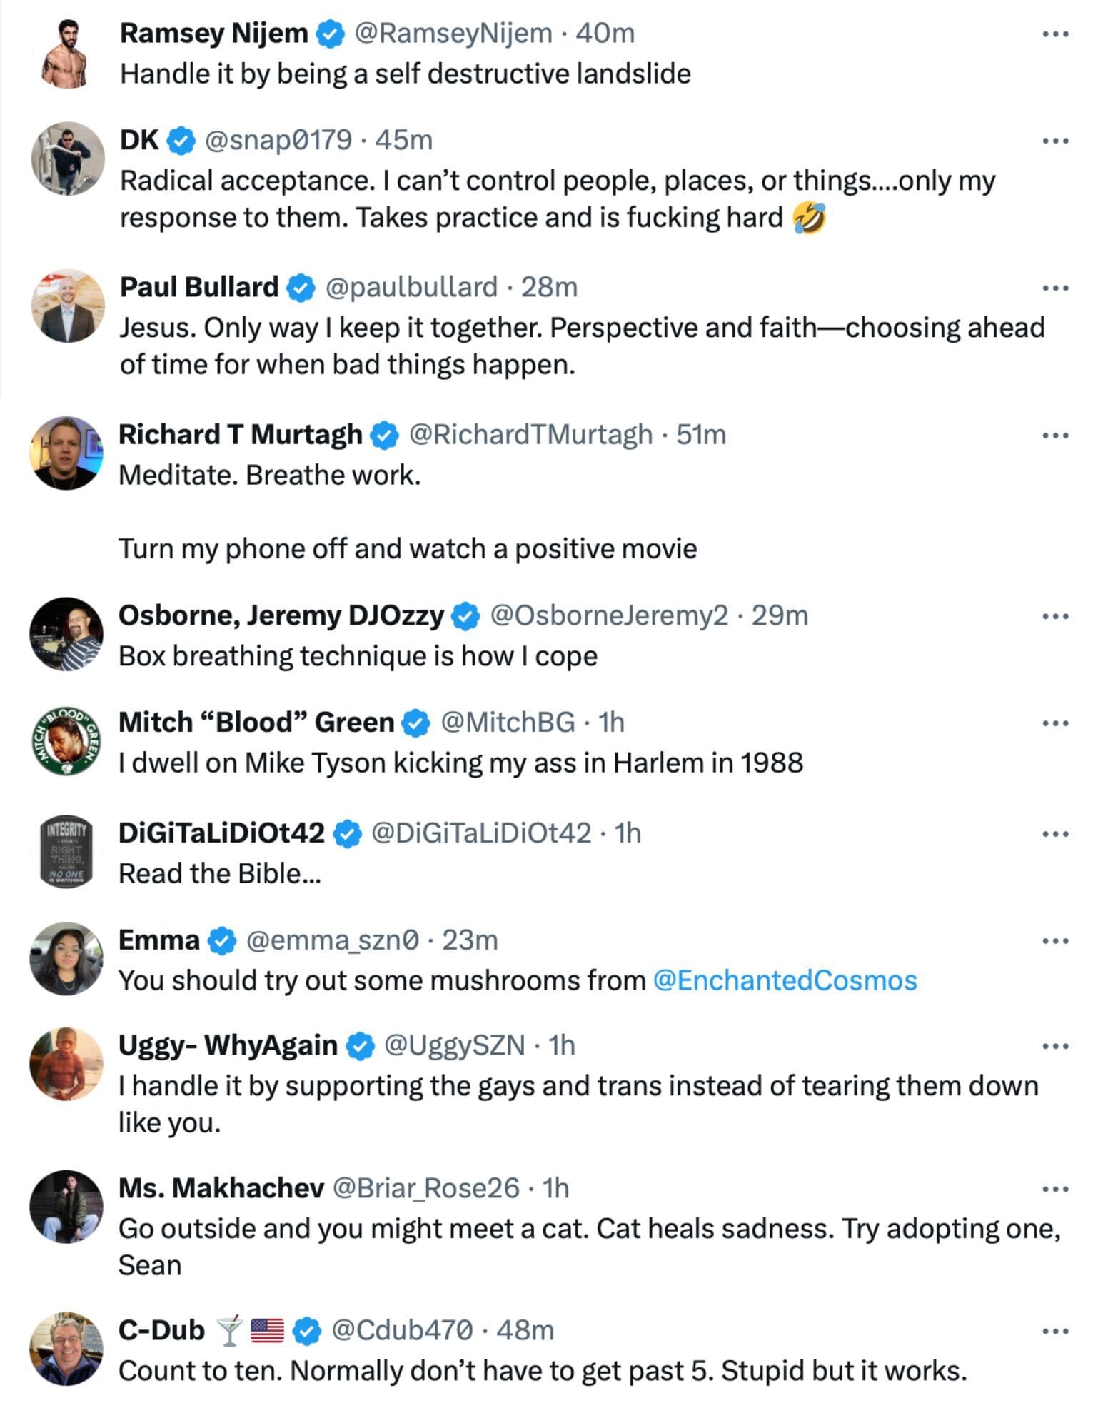Viewport: 1103px width, 1428px height.
Task: Open C-Dub's profile picture
Action: (x=66, y=1349)
